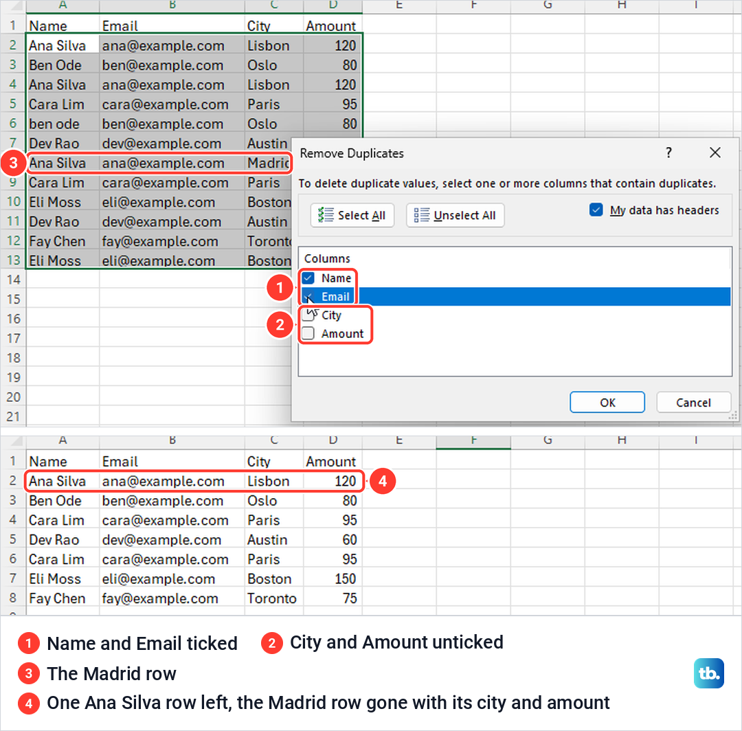Click the Amount cell showing 75
The image size is (742, 731).
click(x=333, y=598)
